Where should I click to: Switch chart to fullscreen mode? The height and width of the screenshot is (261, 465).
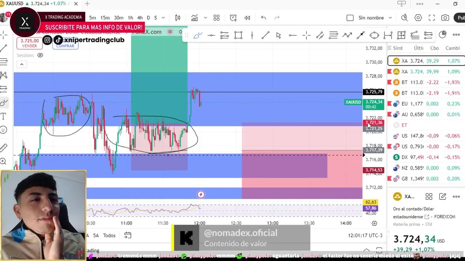(x=432, y=18)
